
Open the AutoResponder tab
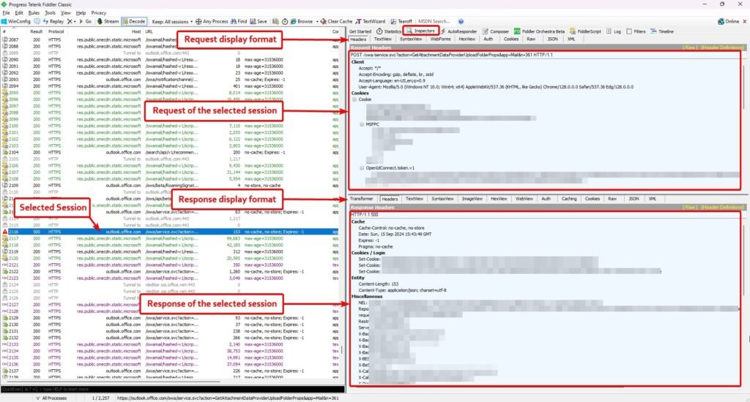[x=458, y=31]
